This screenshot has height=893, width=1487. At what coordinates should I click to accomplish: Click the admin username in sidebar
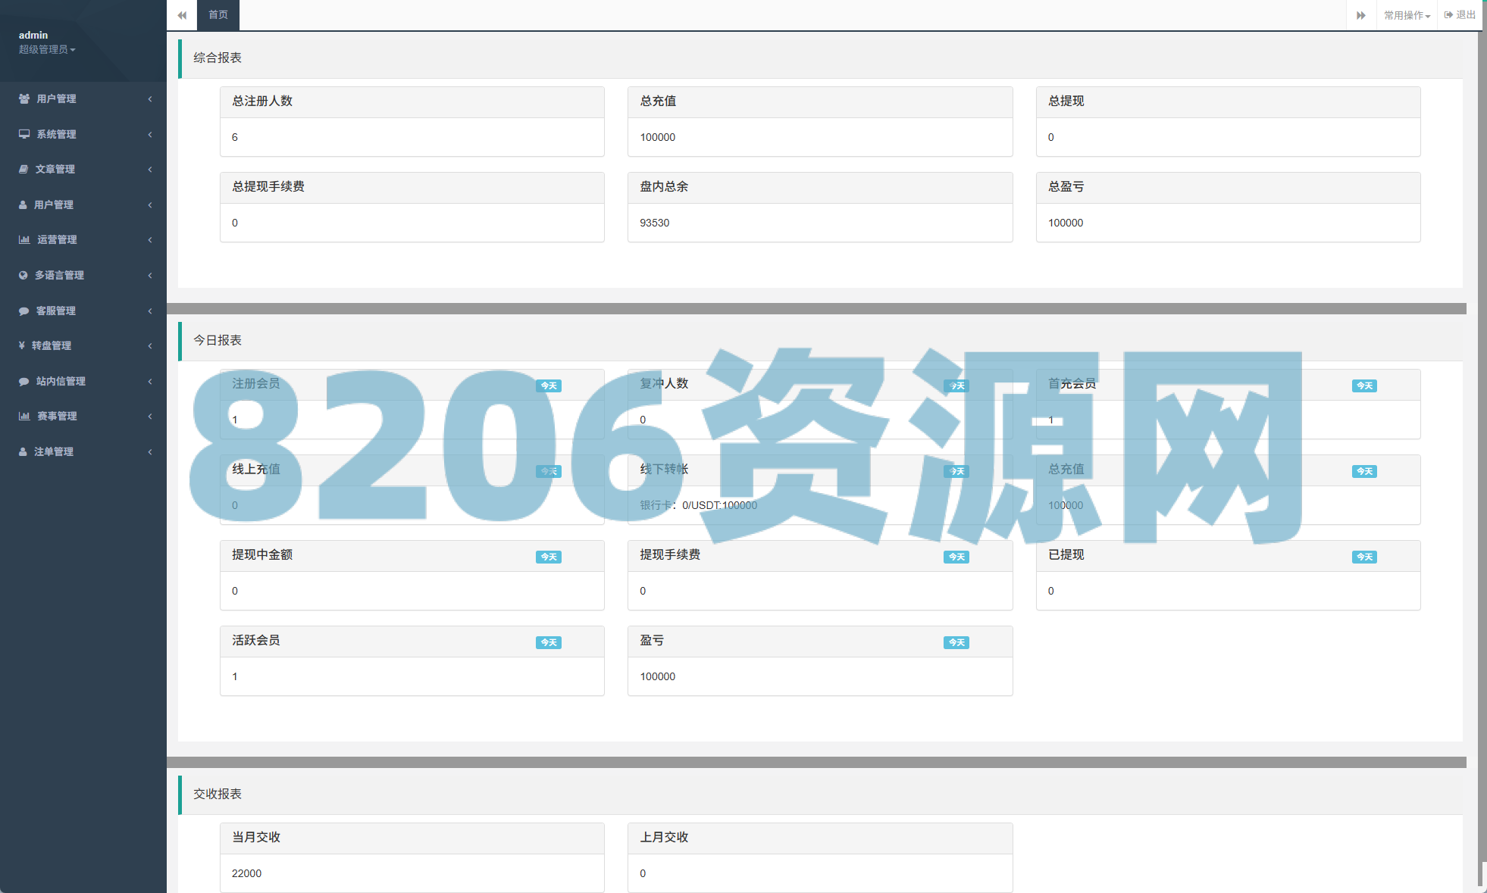click(33, 35)
